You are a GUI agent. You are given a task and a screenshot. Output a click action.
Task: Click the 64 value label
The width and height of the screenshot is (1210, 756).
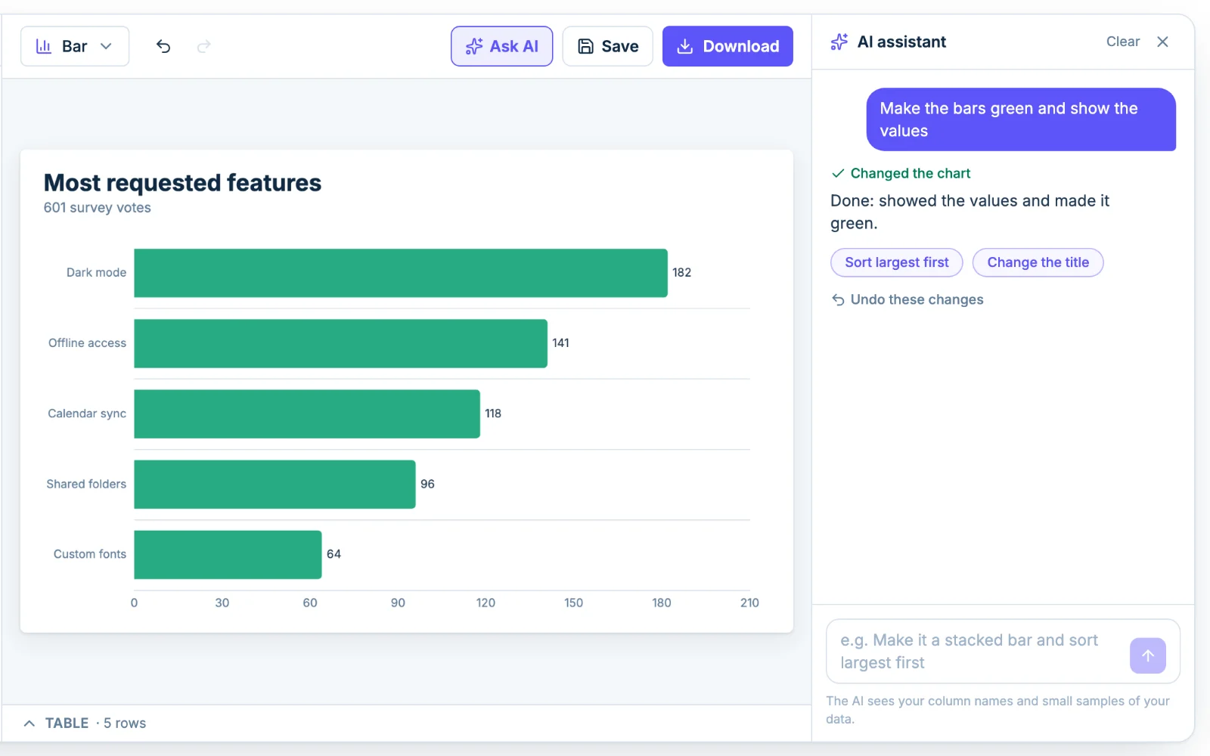click(x=334, y=554)
